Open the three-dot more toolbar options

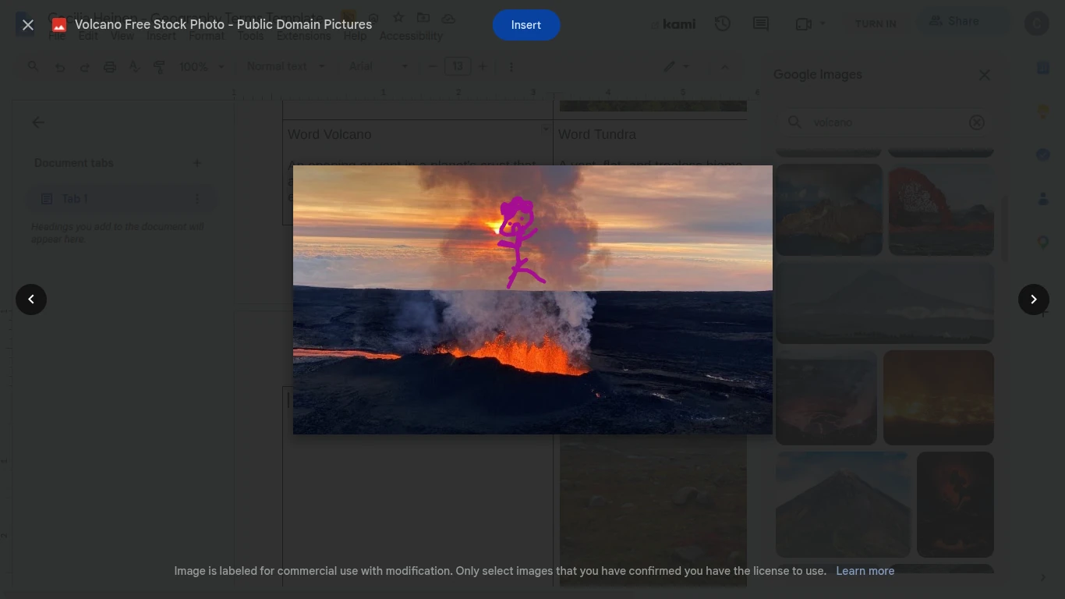511,67
